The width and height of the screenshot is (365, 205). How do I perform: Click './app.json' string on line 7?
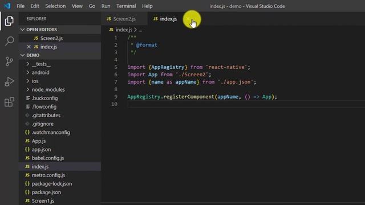click(x=235, y=82)
